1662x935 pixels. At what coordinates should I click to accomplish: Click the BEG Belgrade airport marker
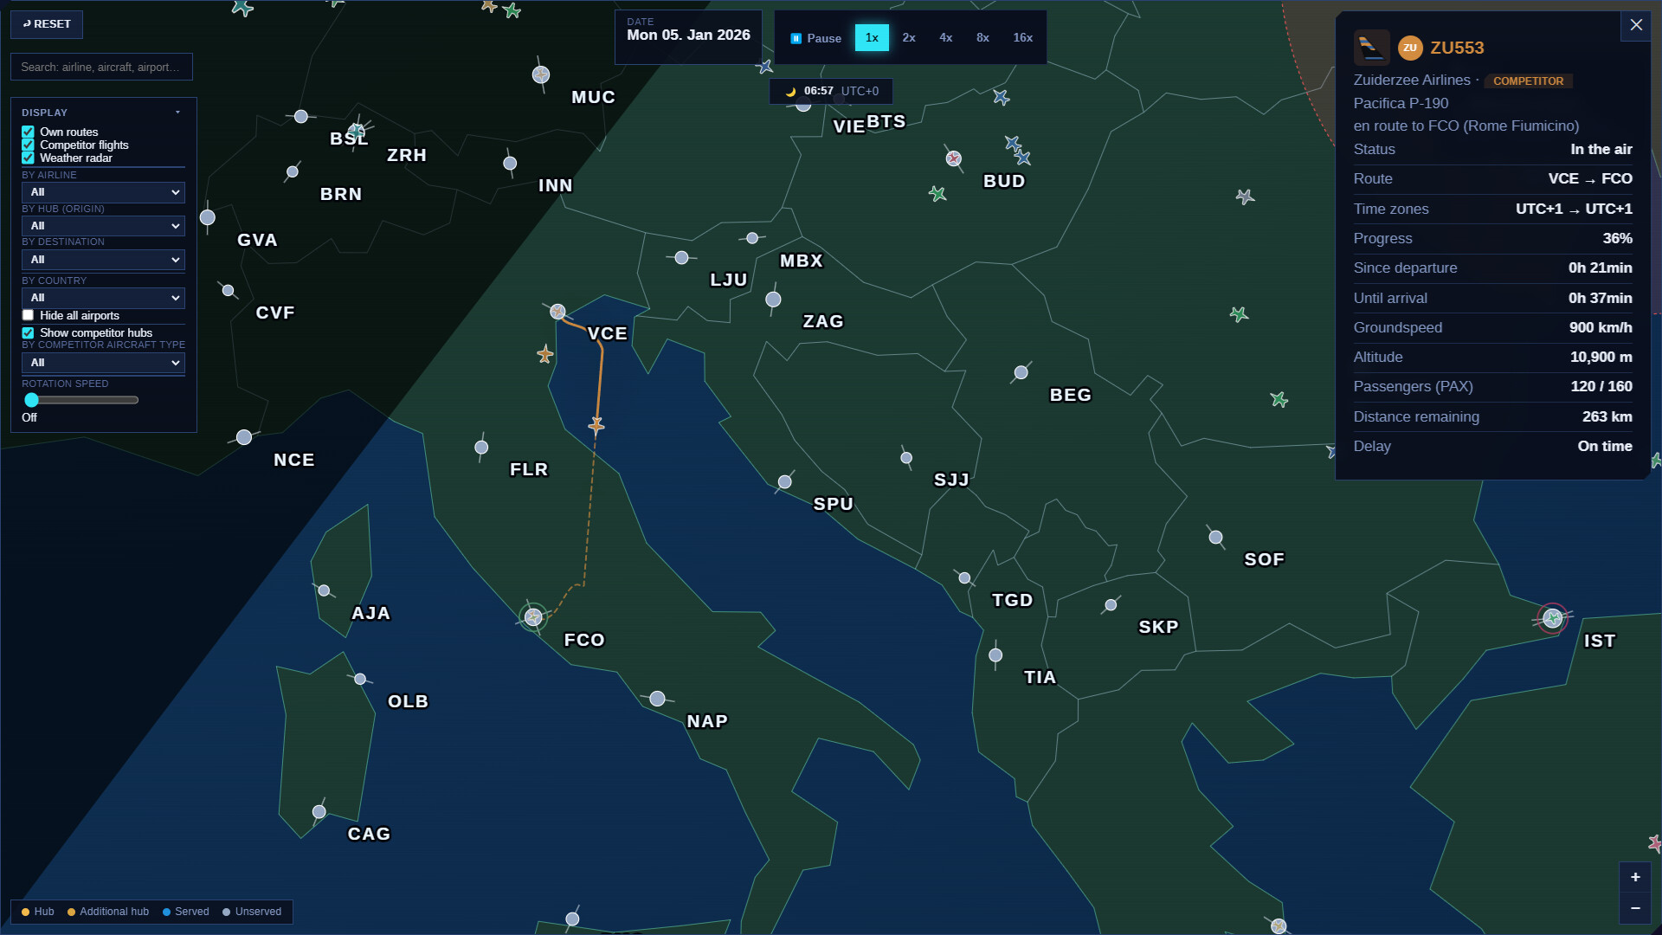click(1021, 372)
